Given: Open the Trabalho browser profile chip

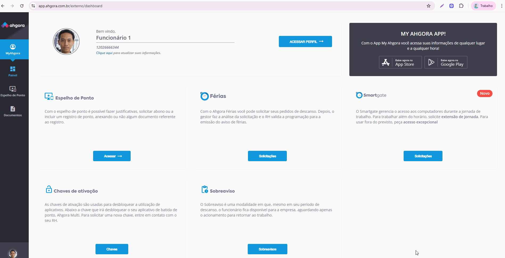Looking at the screenshot, I should coord(483,6).
